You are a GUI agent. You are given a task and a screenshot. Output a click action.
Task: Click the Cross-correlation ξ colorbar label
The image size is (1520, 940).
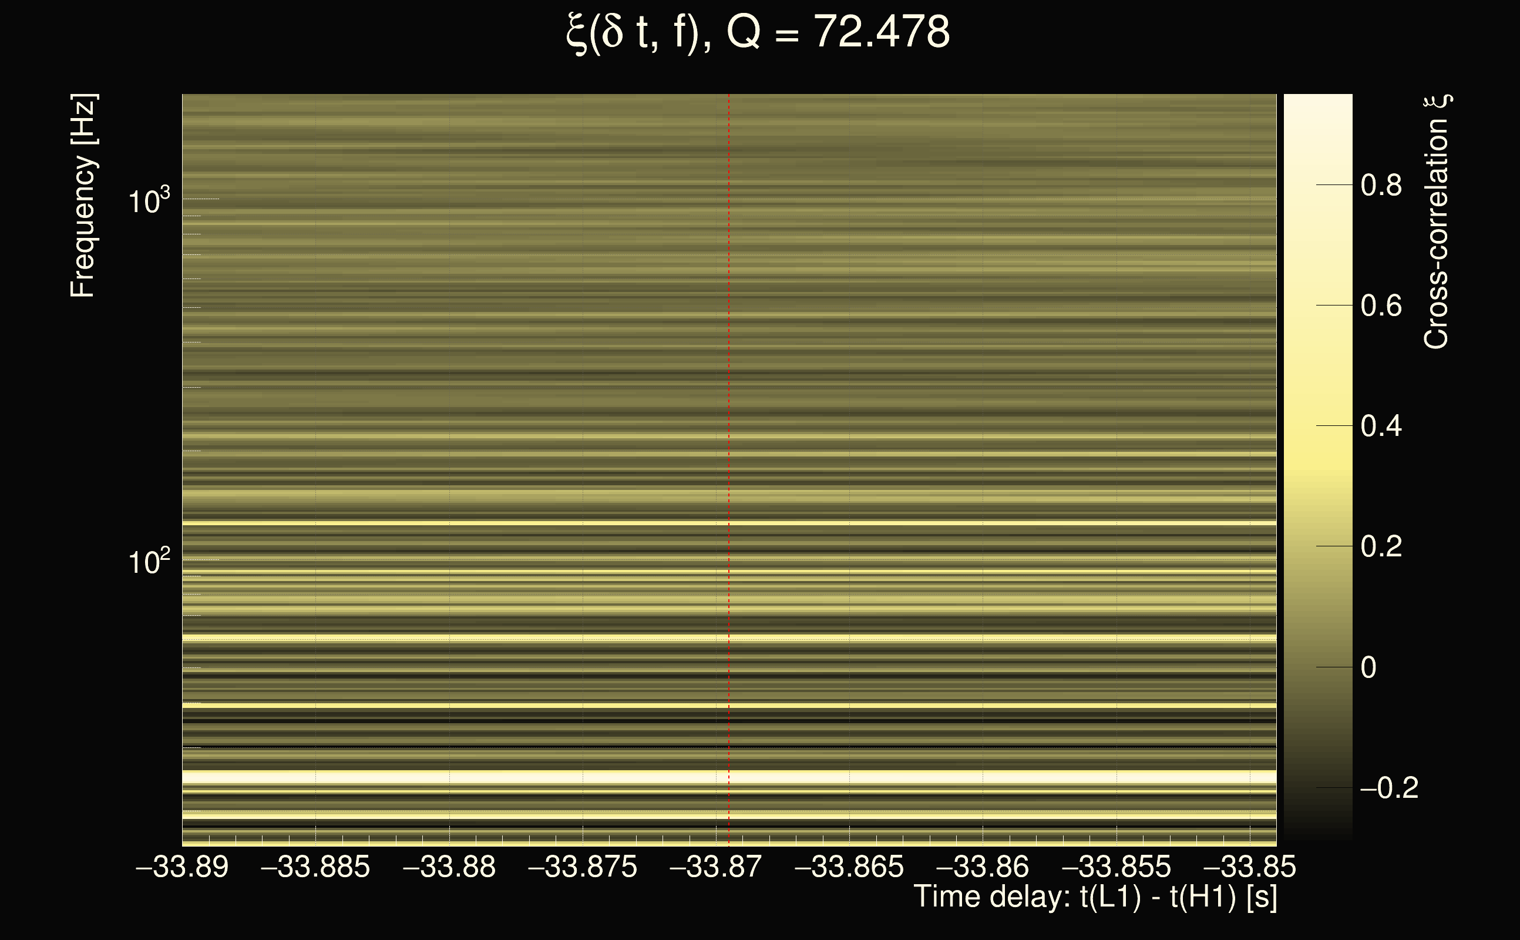coord(1437,222)
